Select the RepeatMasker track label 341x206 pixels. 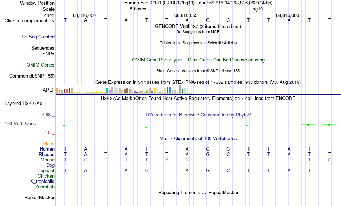39,197
